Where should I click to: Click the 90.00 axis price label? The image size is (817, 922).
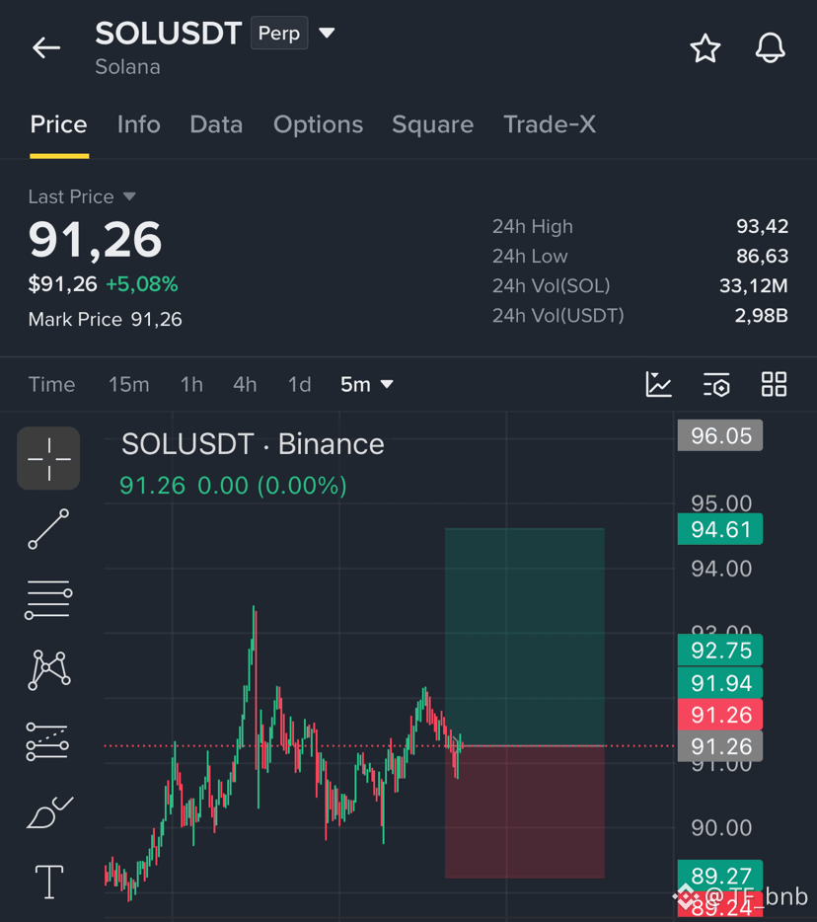721,828
